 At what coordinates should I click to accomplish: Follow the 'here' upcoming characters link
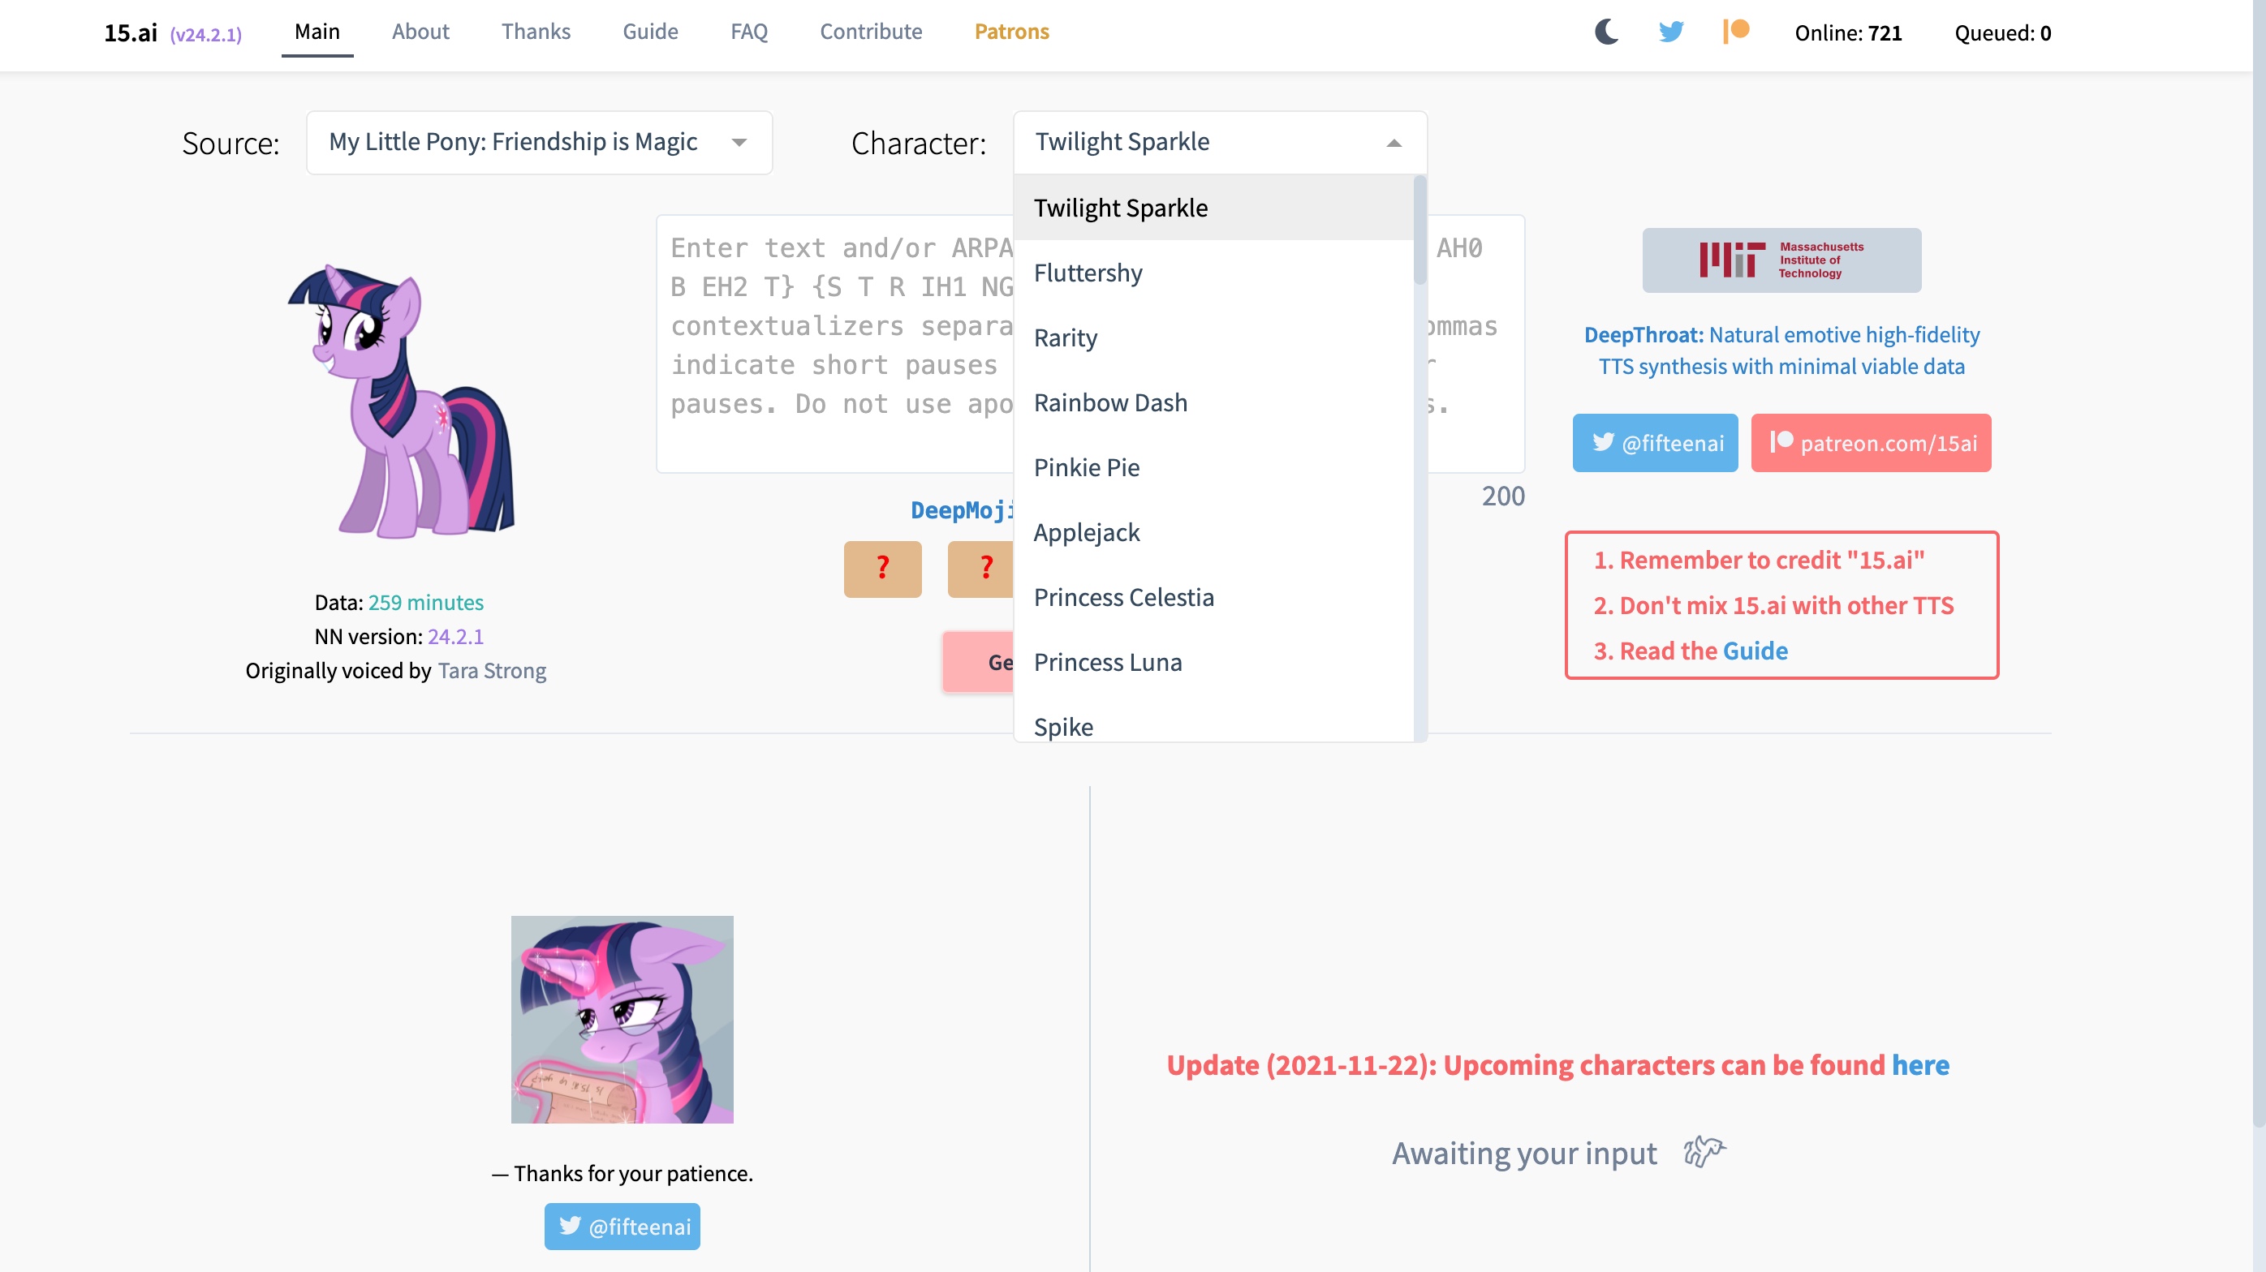point(1919,1064)
